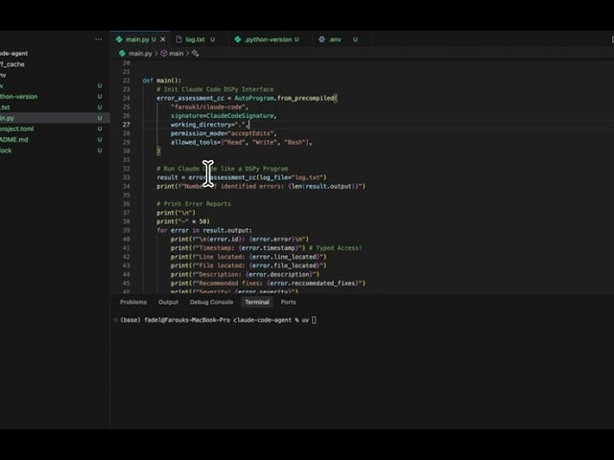Screen dimensions: 614x460
Task: Click the icon on .python-version editor tab
Action: (x=238, y=39)
